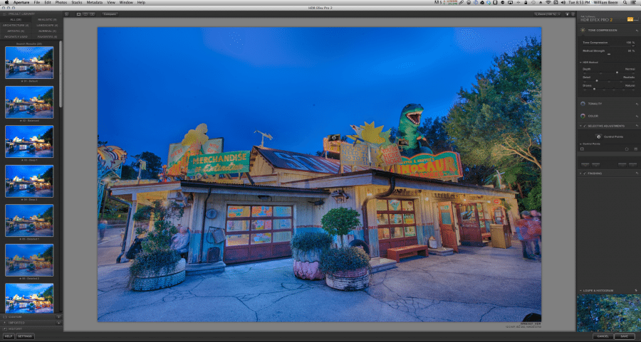Reset the Finishing section
This screenshot has height=342, width=641.
click(637, 173)
